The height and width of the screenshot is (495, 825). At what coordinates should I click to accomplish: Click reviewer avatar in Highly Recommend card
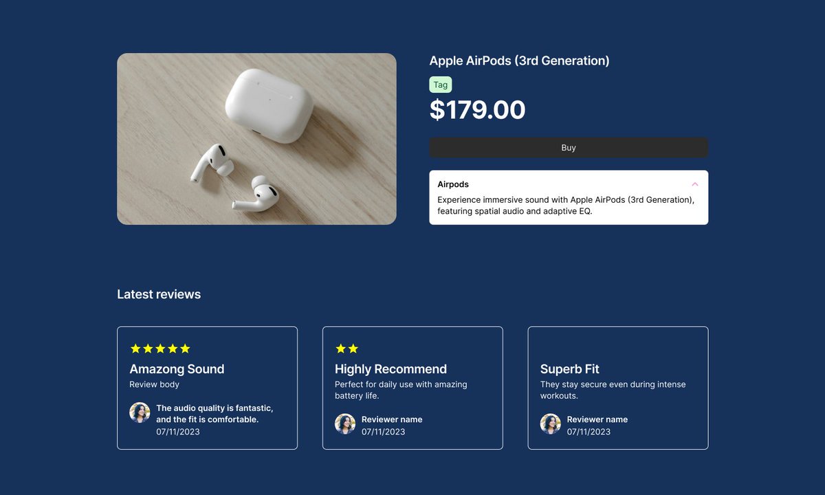345,423
